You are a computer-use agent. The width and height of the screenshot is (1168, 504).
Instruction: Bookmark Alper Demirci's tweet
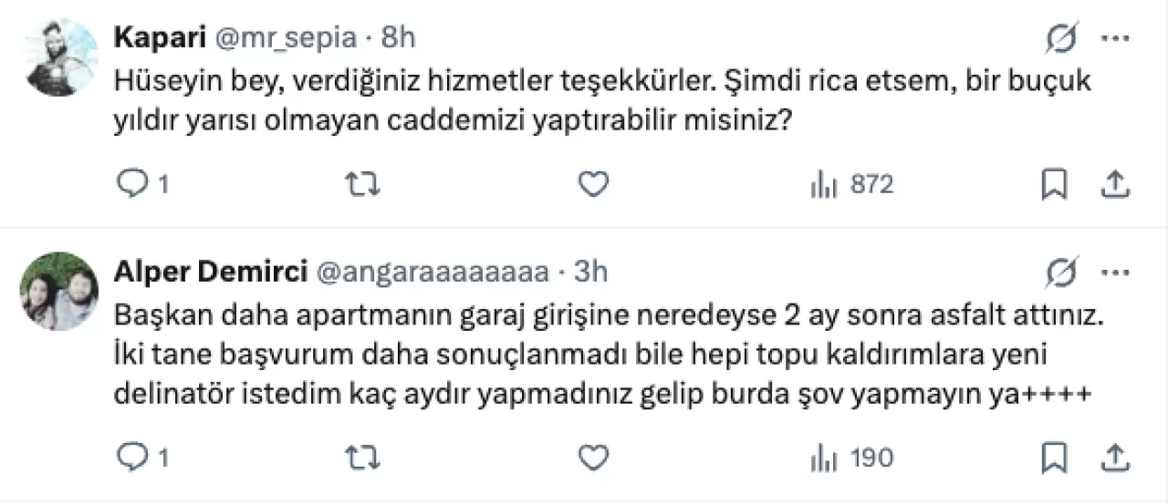click(1054, 457)
